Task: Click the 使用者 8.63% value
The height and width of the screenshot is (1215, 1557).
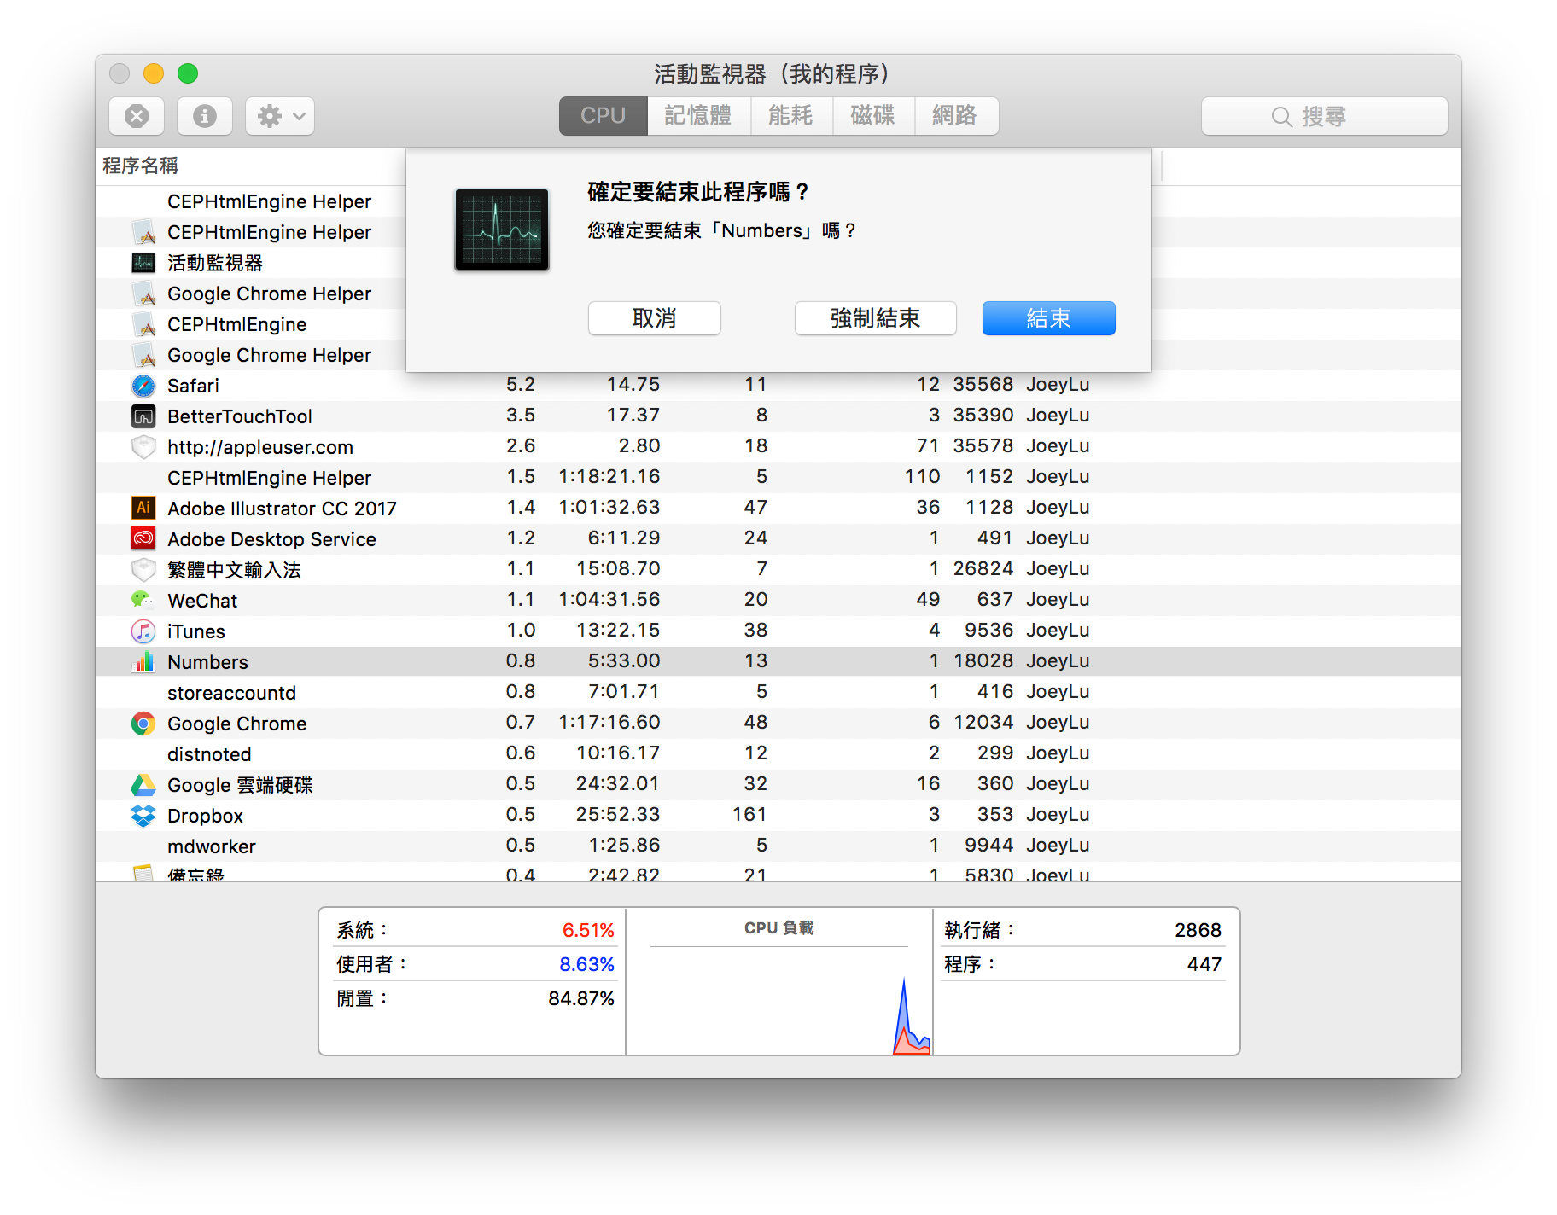Action: point(586,964)
